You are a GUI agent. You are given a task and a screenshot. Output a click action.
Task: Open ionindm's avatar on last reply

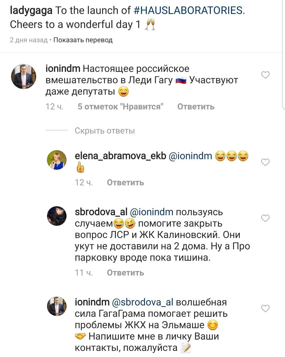pos(57,306)
